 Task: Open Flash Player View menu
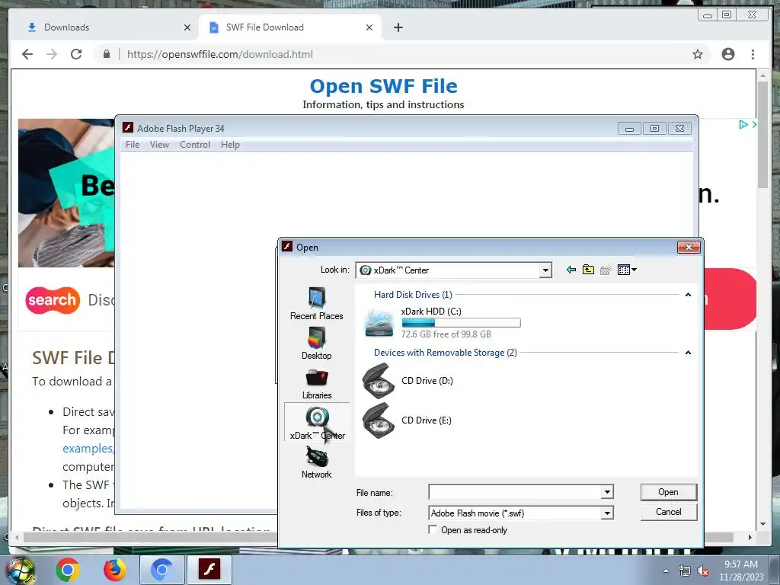[x=159, y=144]
